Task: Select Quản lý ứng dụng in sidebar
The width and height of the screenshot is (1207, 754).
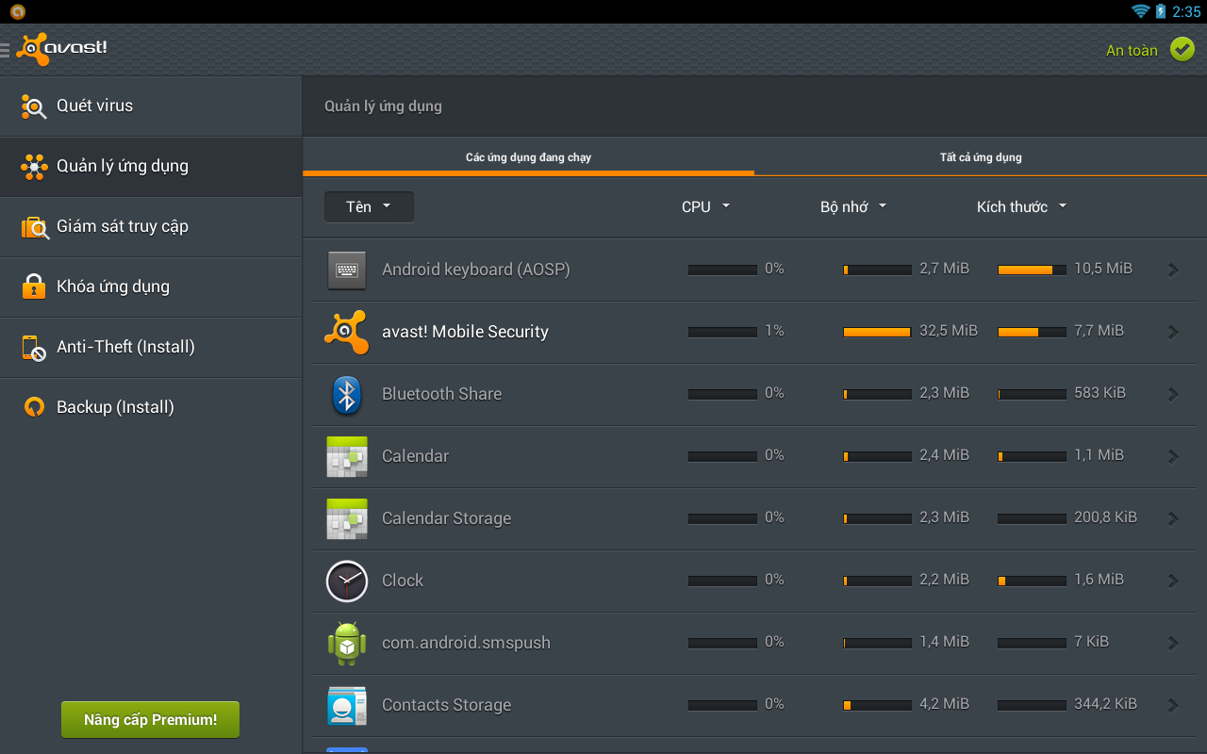Action: pyautogui.click(x=151, y=167)
